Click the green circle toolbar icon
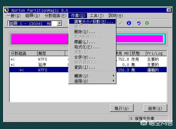The image size is (176, 129). point(147,23)
